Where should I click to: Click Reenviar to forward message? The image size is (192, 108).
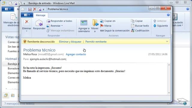(x=54, y=26)
